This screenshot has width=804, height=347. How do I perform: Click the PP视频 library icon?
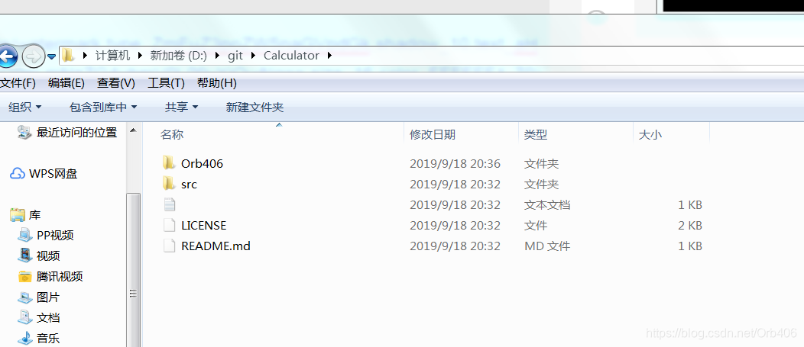click(x=24, y=236)
